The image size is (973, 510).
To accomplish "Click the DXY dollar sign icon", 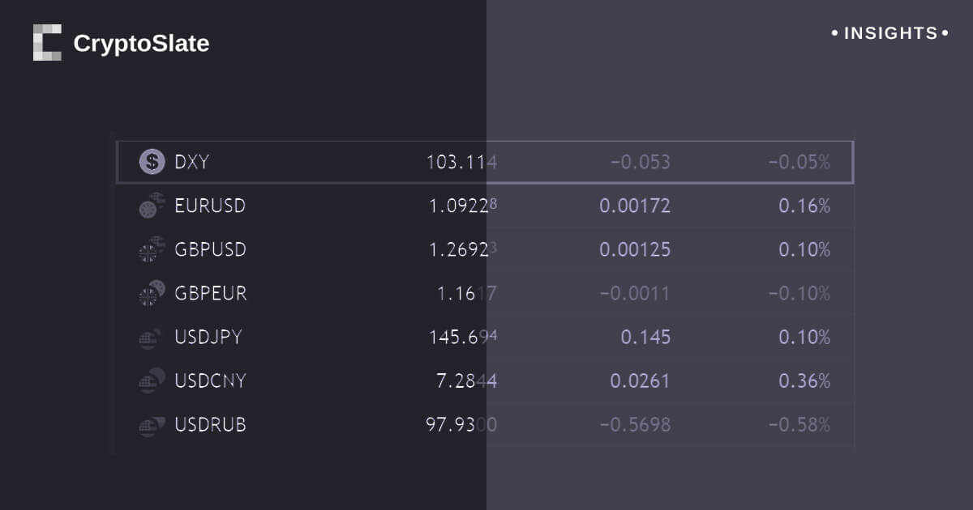I will coord(152,162).
